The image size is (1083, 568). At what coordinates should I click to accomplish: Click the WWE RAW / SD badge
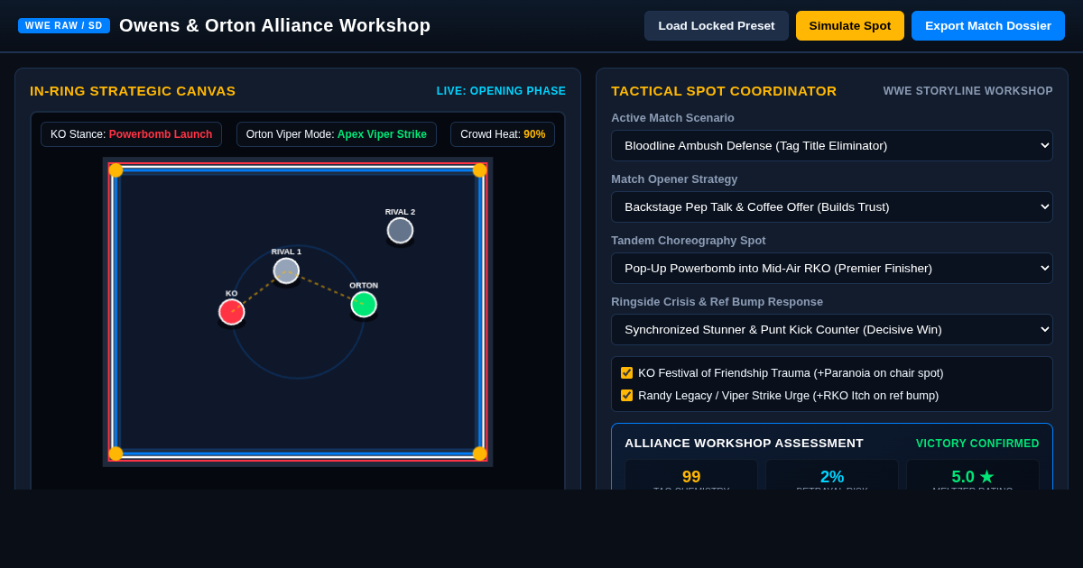pos(64,25)
